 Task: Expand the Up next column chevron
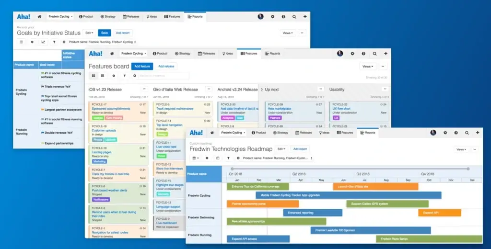pos(262,90)
